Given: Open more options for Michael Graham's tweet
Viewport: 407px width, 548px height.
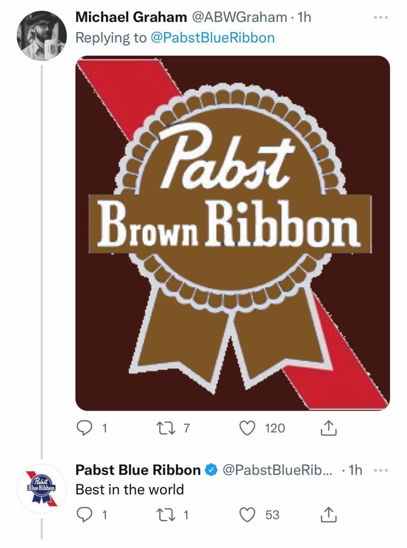Looking at the screenshot, I should pyautogui.click(x=380, y=18).
